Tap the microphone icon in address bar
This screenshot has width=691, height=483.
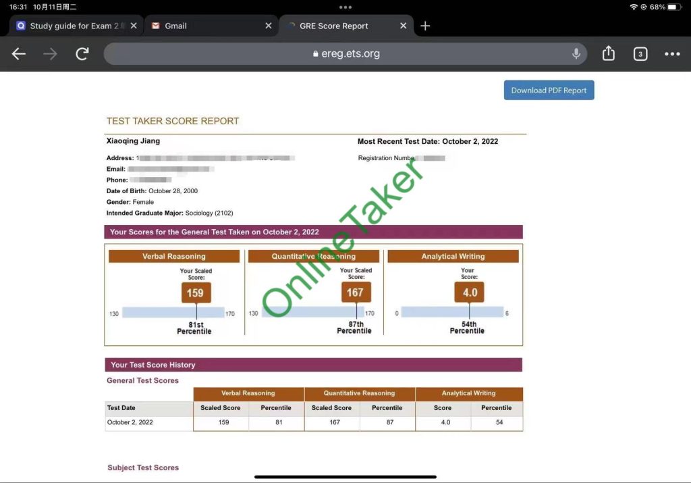coord(576,53)
